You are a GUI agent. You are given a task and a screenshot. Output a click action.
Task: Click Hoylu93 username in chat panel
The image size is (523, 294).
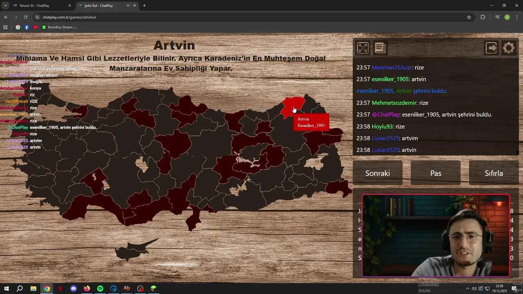pyautogui.click(x=382, y=127)
